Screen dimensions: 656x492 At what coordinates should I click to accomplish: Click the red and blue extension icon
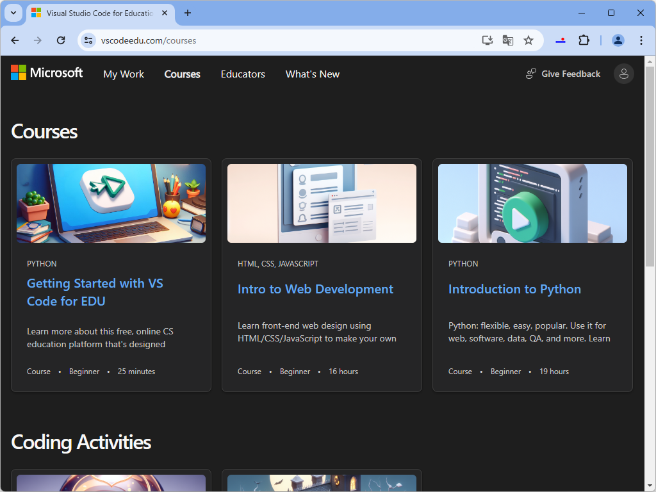coord(561,40)
